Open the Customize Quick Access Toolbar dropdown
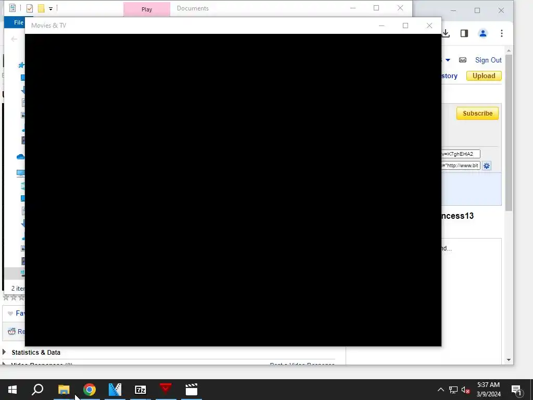The height and width of the screenshot is (400, 533). point(50,8)
